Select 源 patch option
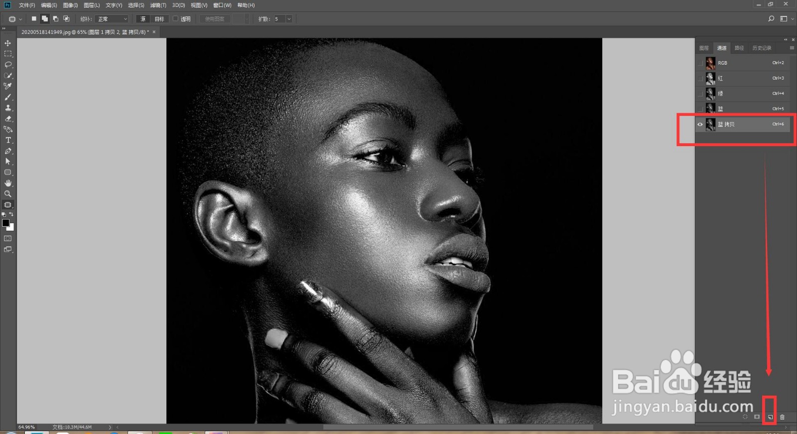797x434 pixels. tap(143, 19)
